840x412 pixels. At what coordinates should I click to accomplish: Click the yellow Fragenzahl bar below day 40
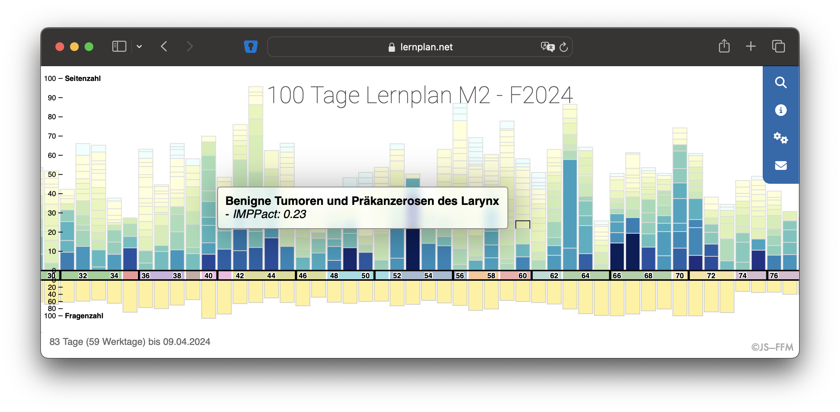tap(209, 299)
